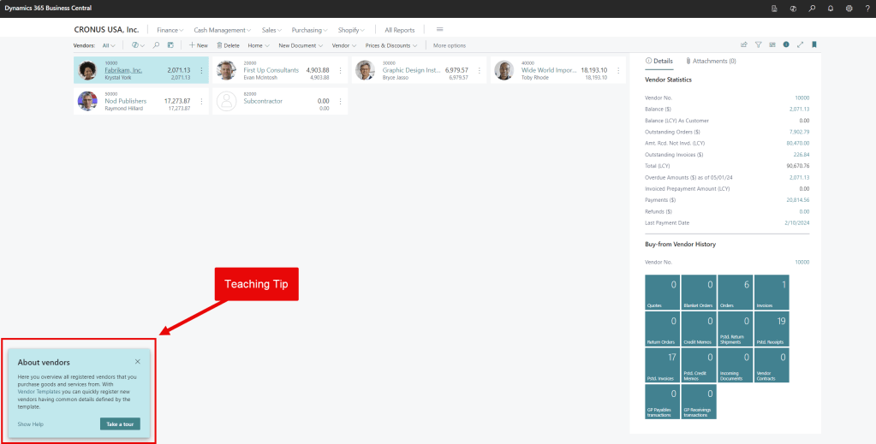The image size is (876, 444).
Task: Expand page with the diagonal arrows icon
Action: (800, 44)
